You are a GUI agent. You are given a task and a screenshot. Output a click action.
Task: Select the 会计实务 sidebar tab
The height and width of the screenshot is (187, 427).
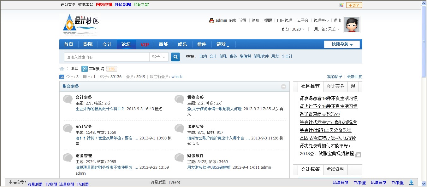335,86
